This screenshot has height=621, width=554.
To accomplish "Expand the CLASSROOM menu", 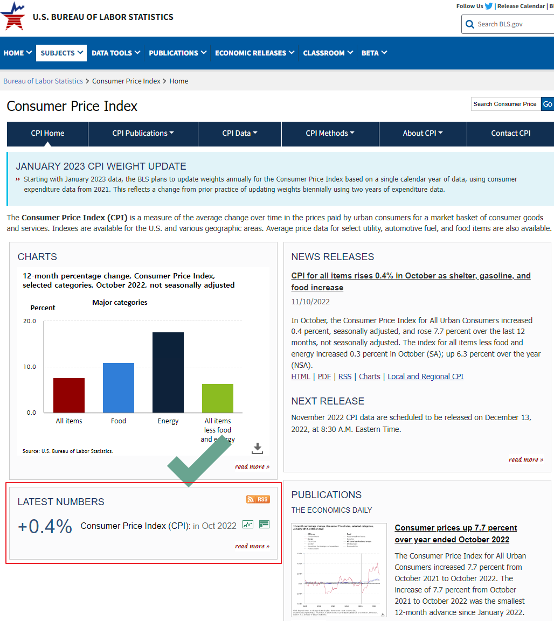I will pyautogui.click(x=328, y=53).
